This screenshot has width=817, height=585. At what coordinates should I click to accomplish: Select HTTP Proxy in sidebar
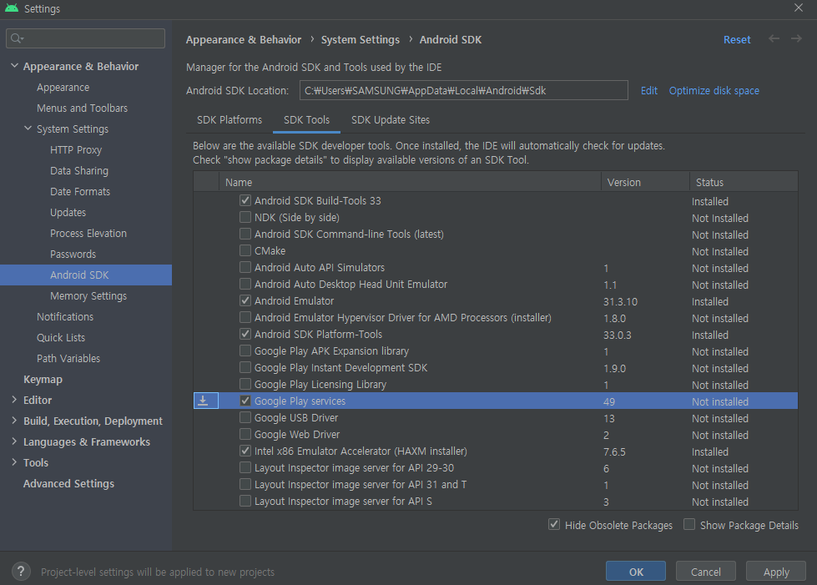coord(76,149)
